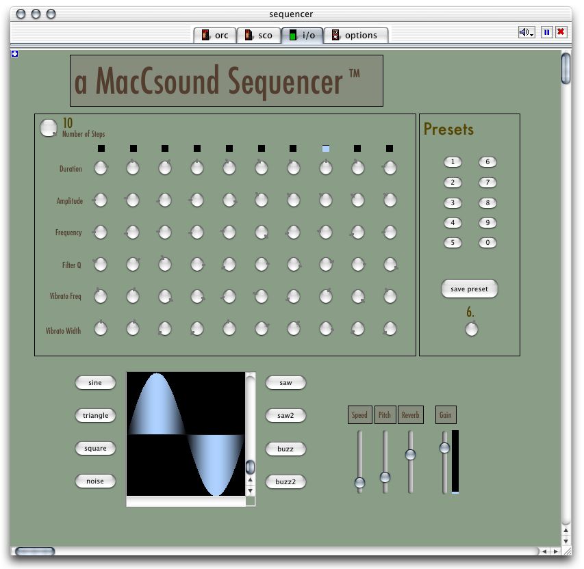Click the first step indicator square
This screenshot has width=584, height=569.
click(101, 148)
